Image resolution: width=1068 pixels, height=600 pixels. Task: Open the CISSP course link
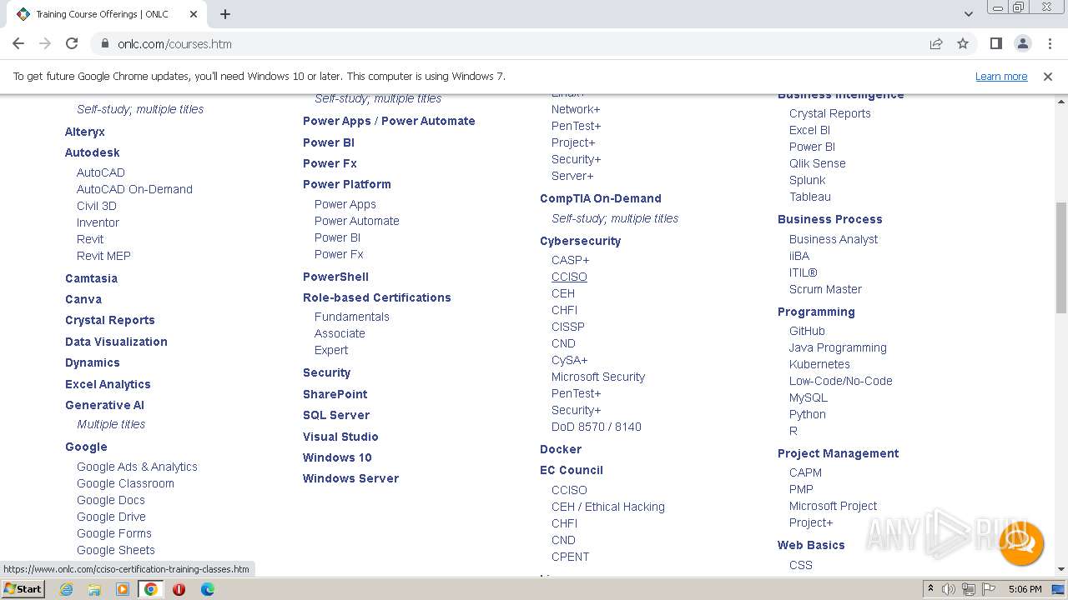coord(568,327)
